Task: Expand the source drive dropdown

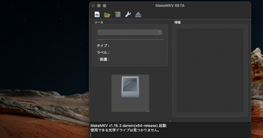Action: [130, 32]
